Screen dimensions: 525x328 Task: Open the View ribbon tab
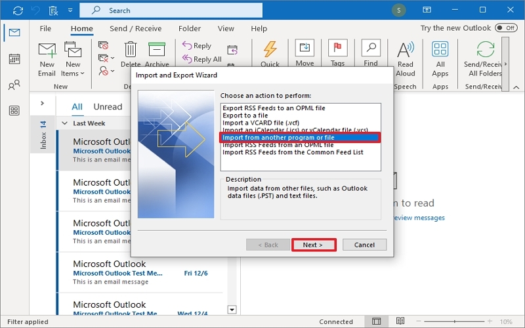coord(226,28)
